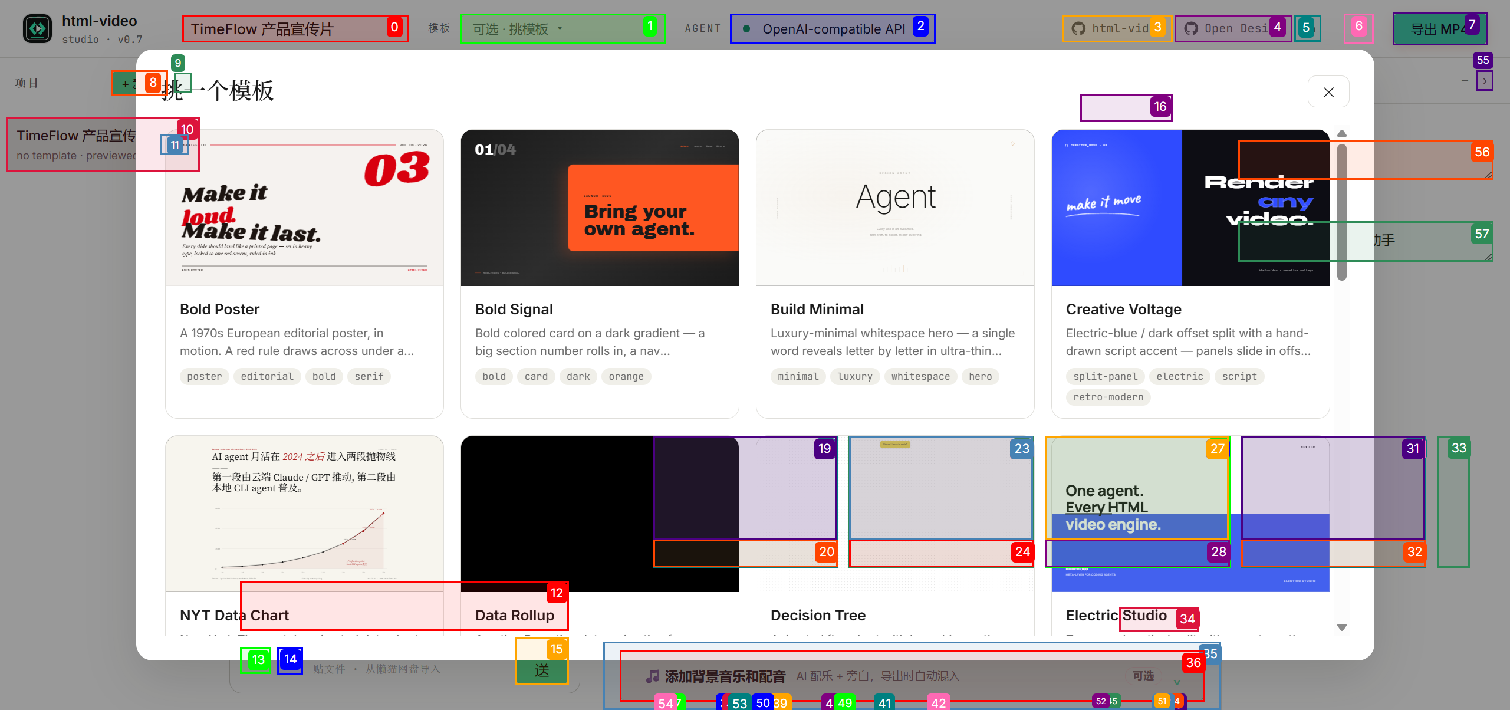Screen dimensions: 1510x710
Task: Collapse the right panel with its chevron arrow
Action: click(x=1485, y=81)
